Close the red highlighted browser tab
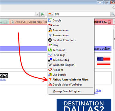115x111 pixels. click(x=110, y=22)
